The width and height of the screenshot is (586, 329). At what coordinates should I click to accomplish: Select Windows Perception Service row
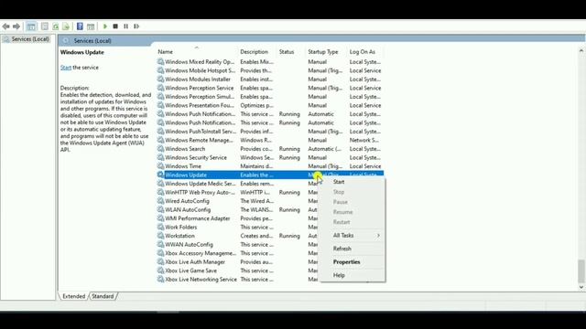click(x=270, y=88)
